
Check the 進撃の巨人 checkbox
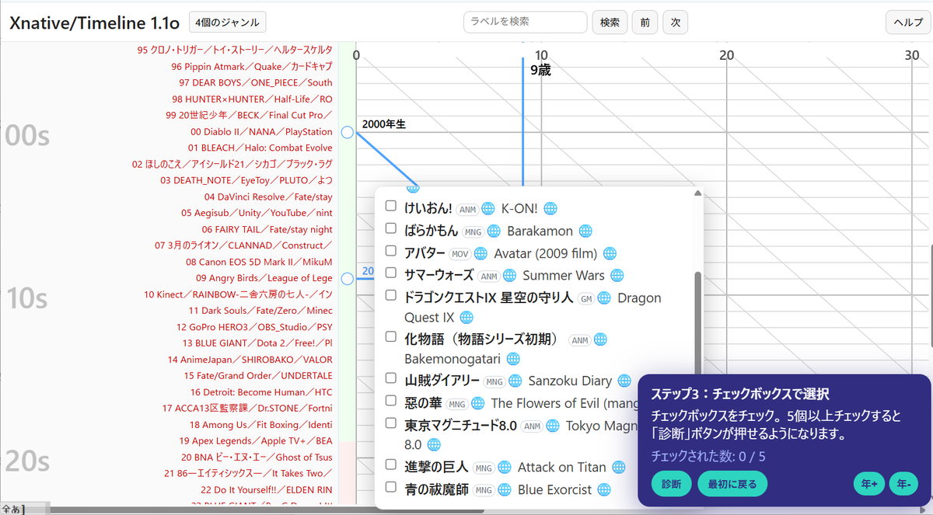click(x=391, y=465)
